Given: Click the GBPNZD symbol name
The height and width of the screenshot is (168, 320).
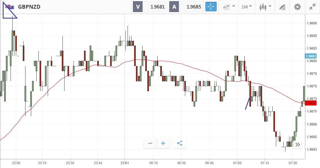Looking at the screenshot, I should [29, 7].
